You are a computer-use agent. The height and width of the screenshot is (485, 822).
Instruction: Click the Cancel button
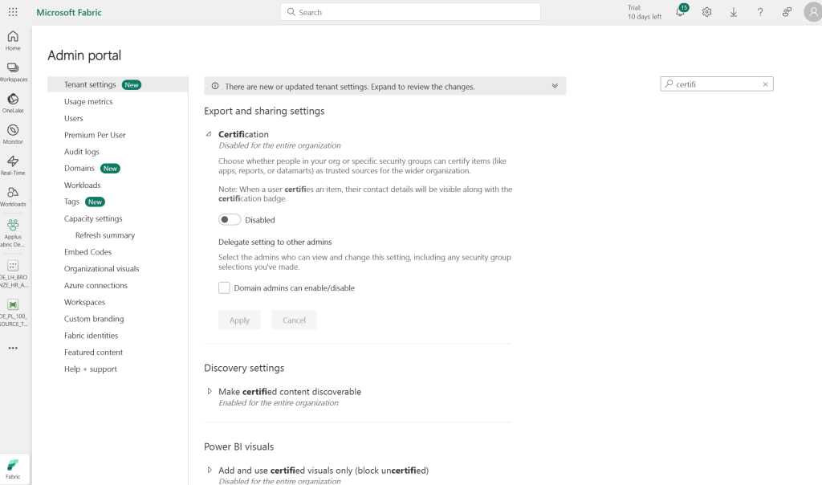(x=294, y=320)
